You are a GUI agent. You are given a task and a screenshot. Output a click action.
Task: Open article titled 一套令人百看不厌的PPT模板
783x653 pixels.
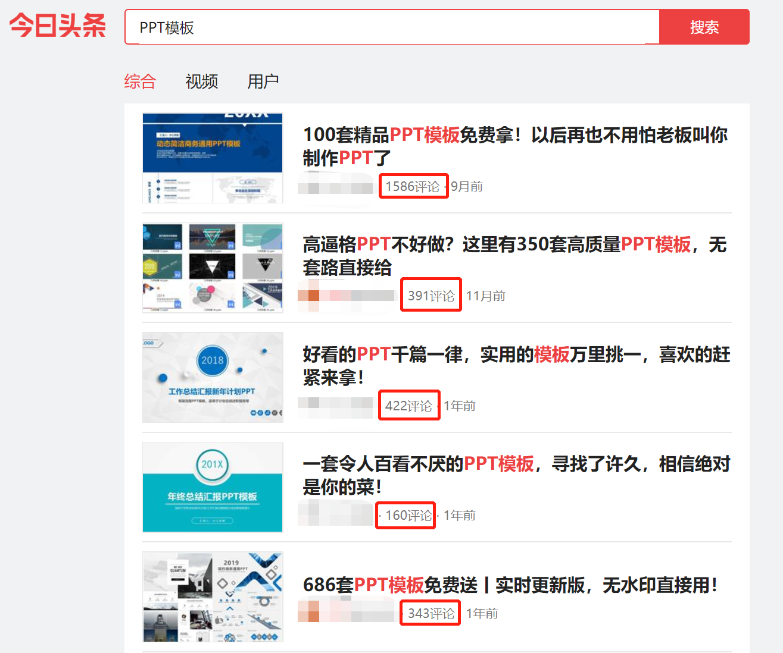[516, 475]
